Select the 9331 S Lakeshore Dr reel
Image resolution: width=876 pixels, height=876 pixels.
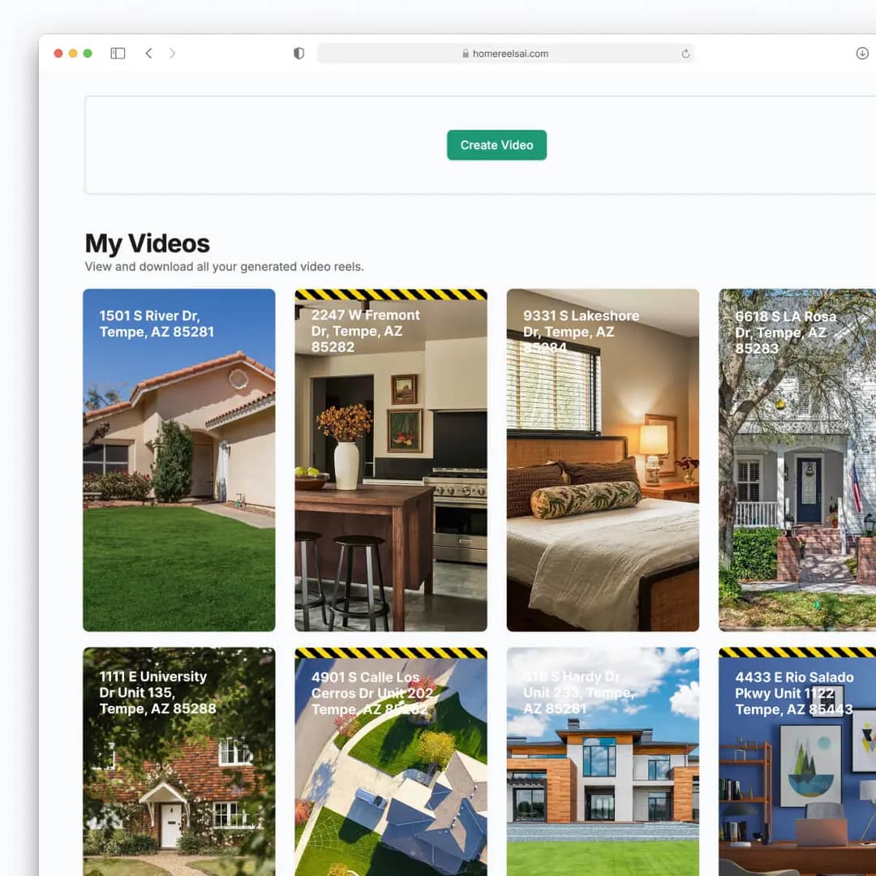tap(602, 460)
